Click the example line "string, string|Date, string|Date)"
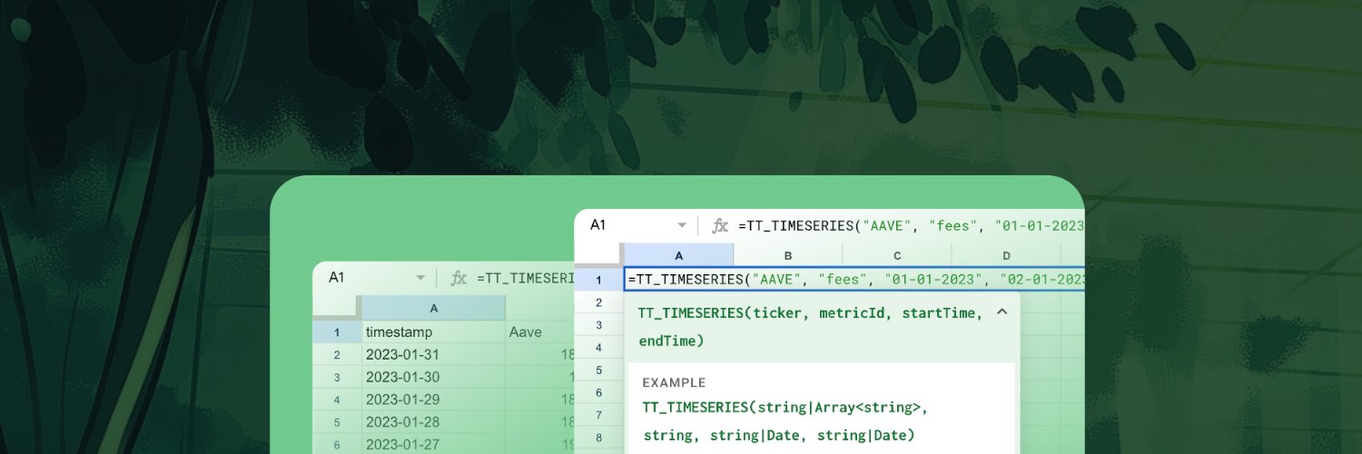This screenshot has height=454, width=1362. 778,436
